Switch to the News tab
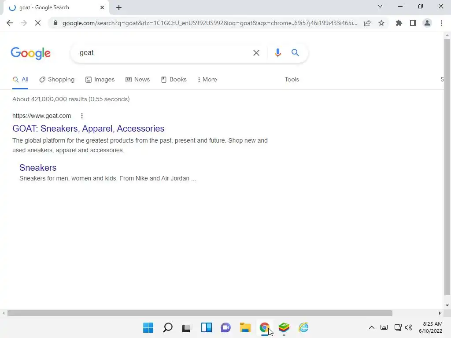This screenshot has height=338, width=451. (138, 80)
